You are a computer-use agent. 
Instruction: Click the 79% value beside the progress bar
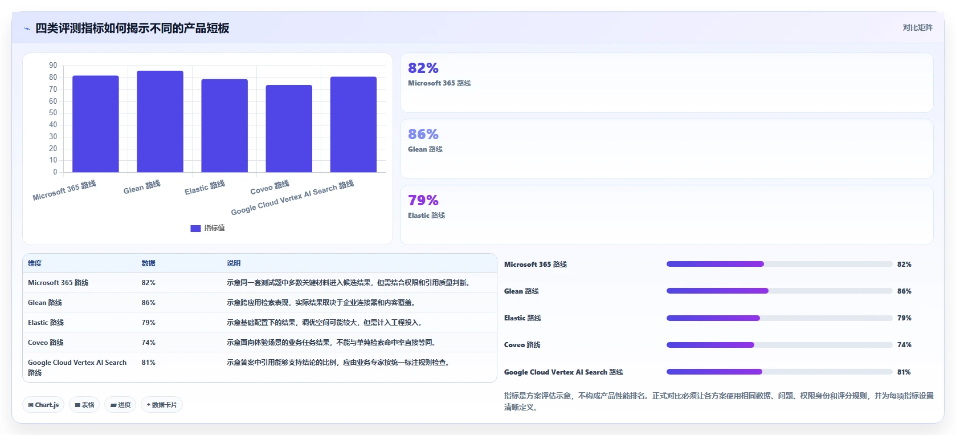pyautogui.click(x=904, y=318)
